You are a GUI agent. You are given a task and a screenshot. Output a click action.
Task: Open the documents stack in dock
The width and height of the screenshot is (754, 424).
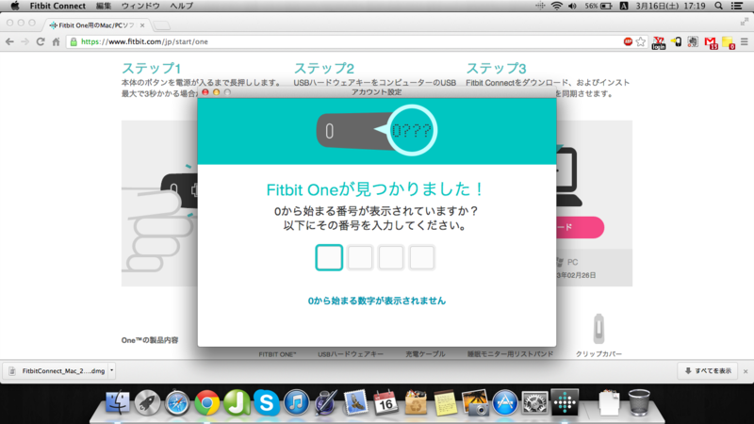(x=609, y=402)
